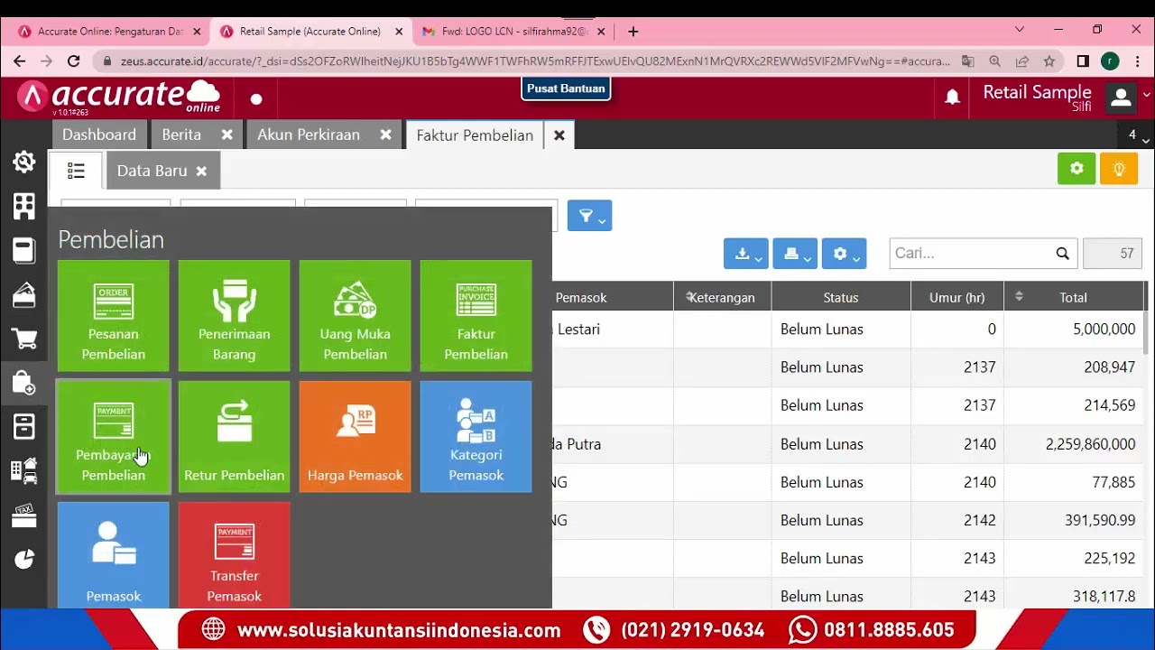Click the Pusat Bantuan button

pyautogui.click(x=566, y=88)
